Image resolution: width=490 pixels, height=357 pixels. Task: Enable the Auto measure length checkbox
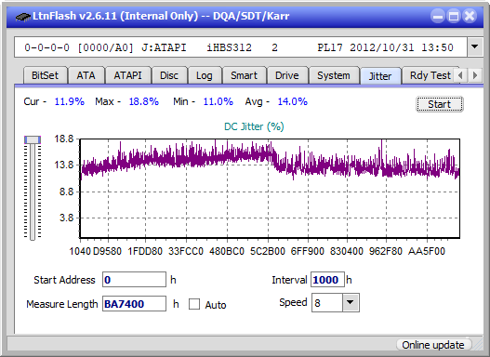pyautogui.click(x=194, y=304)
